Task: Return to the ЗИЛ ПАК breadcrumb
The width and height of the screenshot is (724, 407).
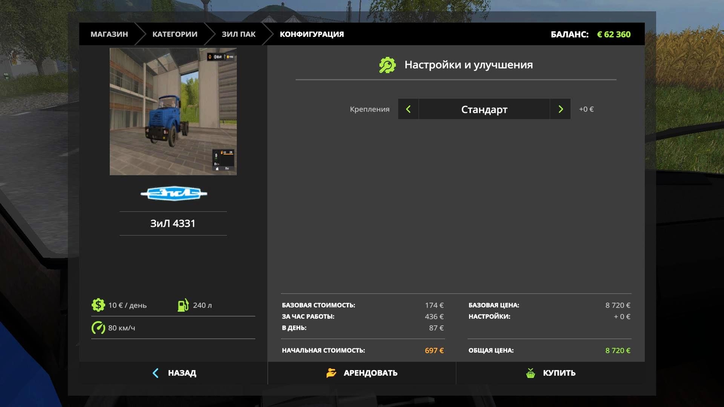Action: point(239,34)
